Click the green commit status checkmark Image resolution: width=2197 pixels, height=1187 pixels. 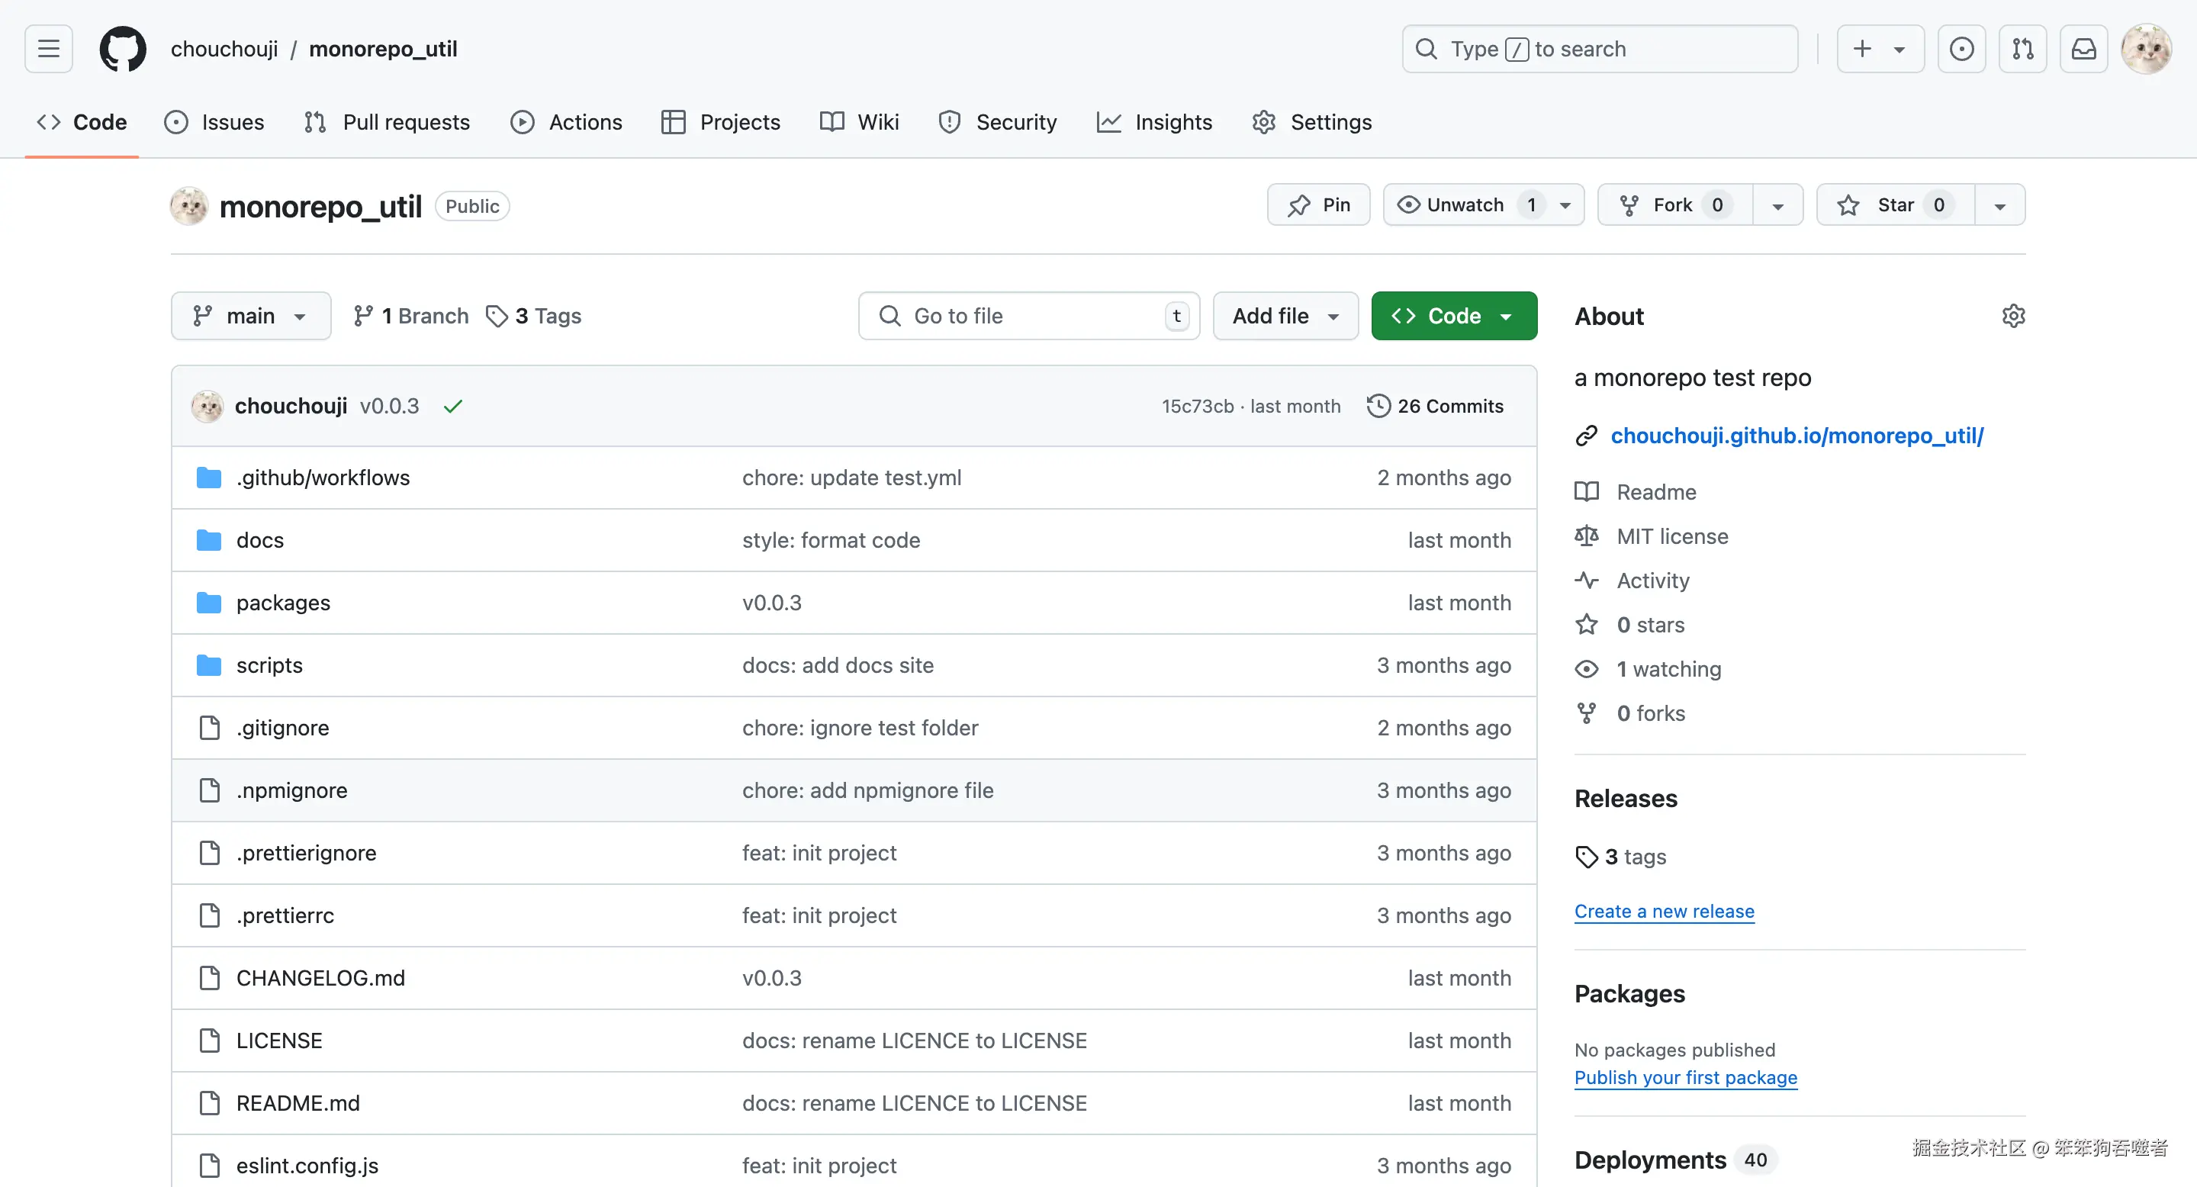453,407
